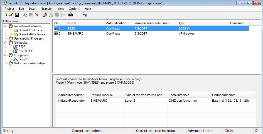Click the Initiator/responder column header
This screenshot has height=134, width=263.
tap(73, 95)
